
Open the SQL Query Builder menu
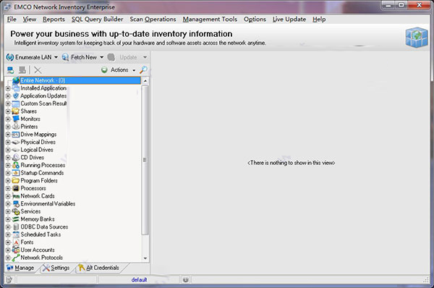pyautogui.click(x=97, y=19)
